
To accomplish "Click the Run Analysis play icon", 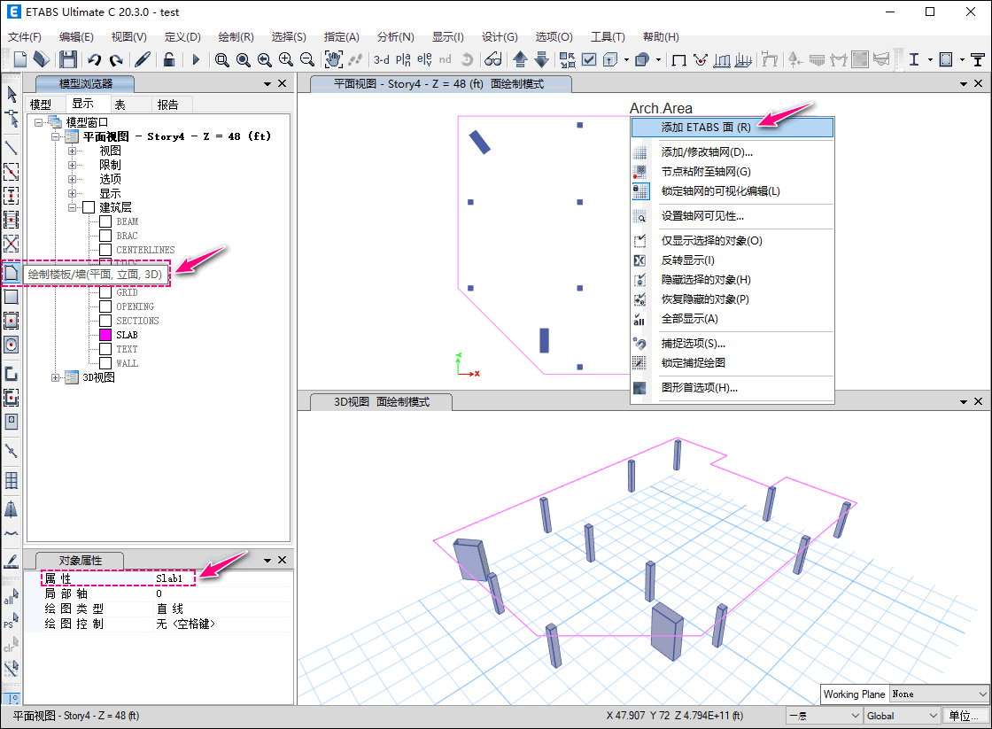I will coord(196,59).
